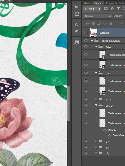Viewport: 125px width, 166px height.
Task: Click the canvas scroll up arrow
Action: (x=69, y=5)
